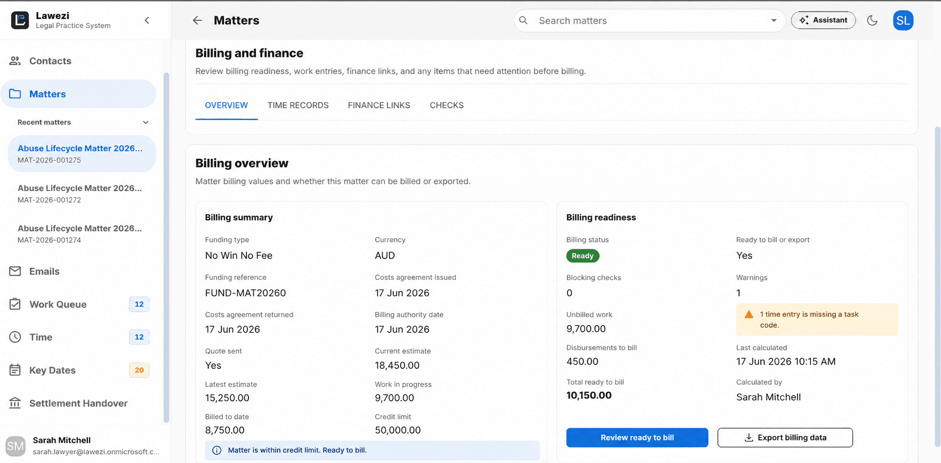The width and height of the screenshot is (941, 463).
Task: Click the sparkle icon in Assistant button
Action: point(804,21)
